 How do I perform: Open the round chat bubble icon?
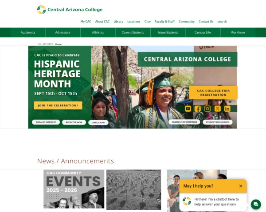[x=256, y=204]
